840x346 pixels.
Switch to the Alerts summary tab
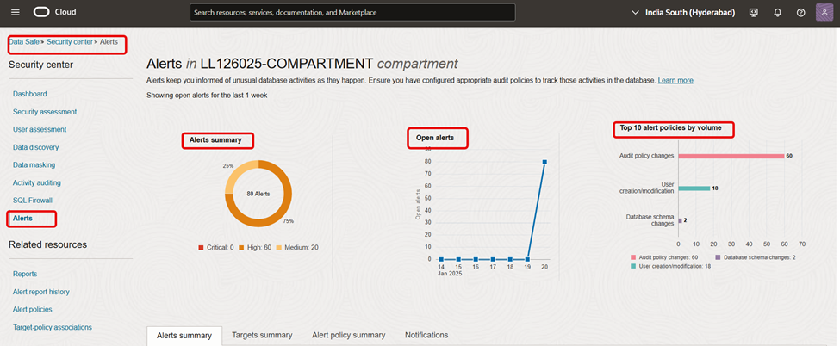pos(184,336)
